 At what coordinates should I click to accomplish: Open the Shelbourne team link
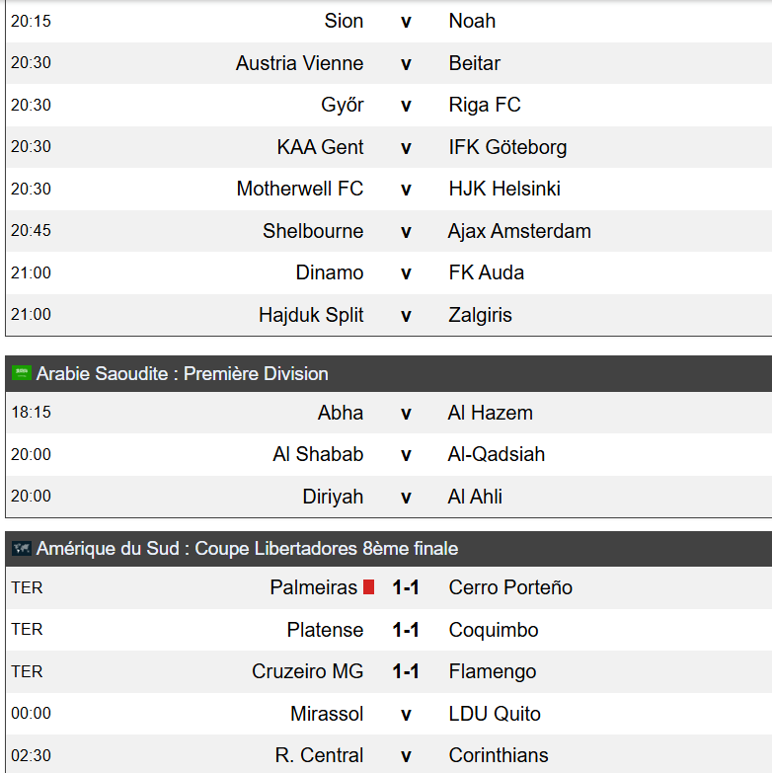pyautogui.click(x=313, y=231)
